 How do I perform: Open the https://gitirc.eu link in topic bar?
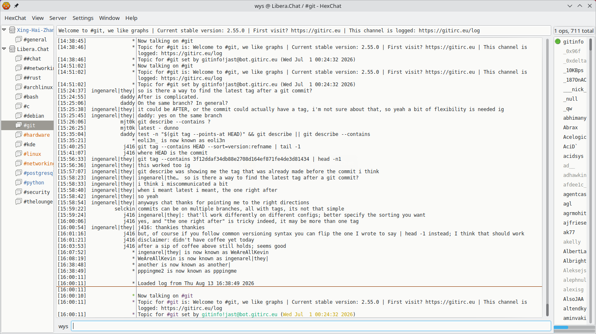point(315,30)
